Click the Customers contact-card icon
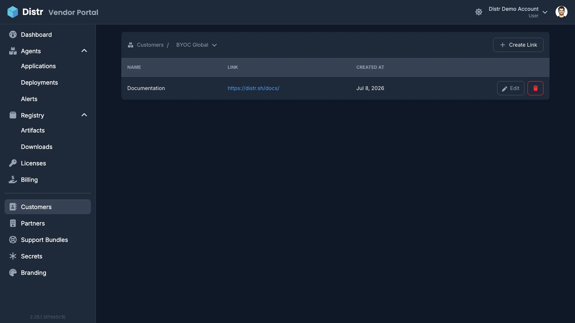 pyautogui.click(x=13, y=207)
